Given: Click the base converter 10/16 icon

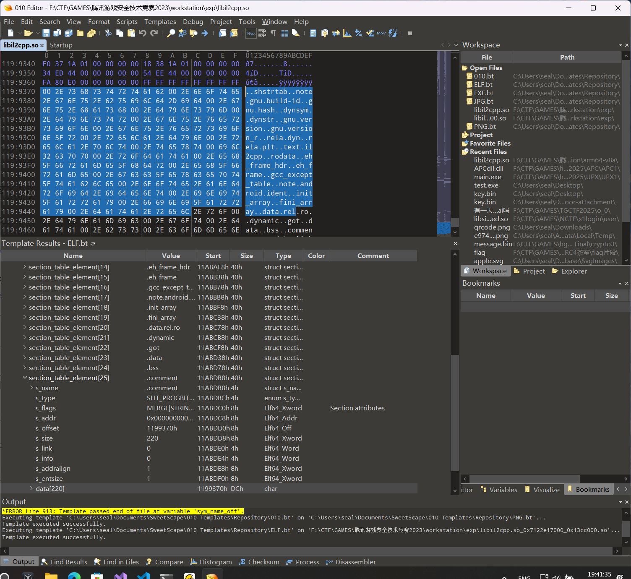Looking at the screenshot, I should 393,33.
